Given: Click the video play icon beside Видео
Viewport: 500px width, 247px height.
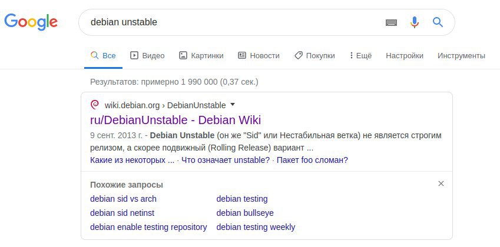Looking at the screenshot, I should pyautogui.click(x=134, y=55).
